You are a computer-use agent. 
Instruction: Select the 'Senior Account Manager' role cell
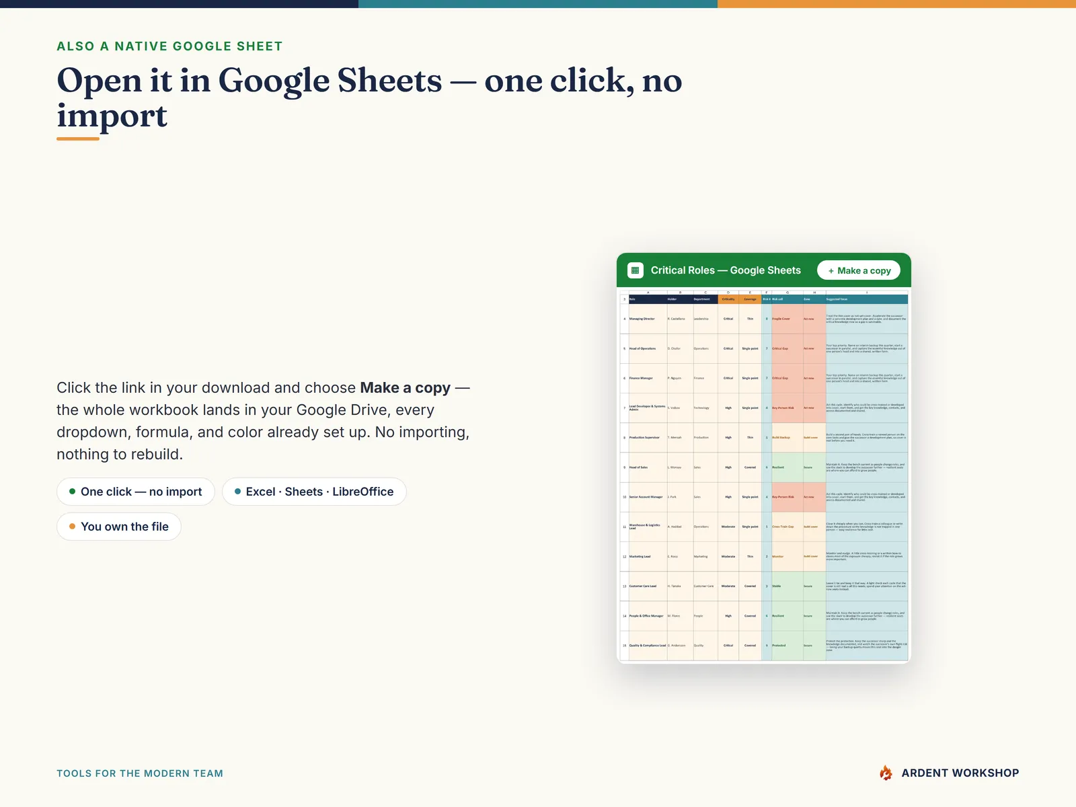click(647, 497)
